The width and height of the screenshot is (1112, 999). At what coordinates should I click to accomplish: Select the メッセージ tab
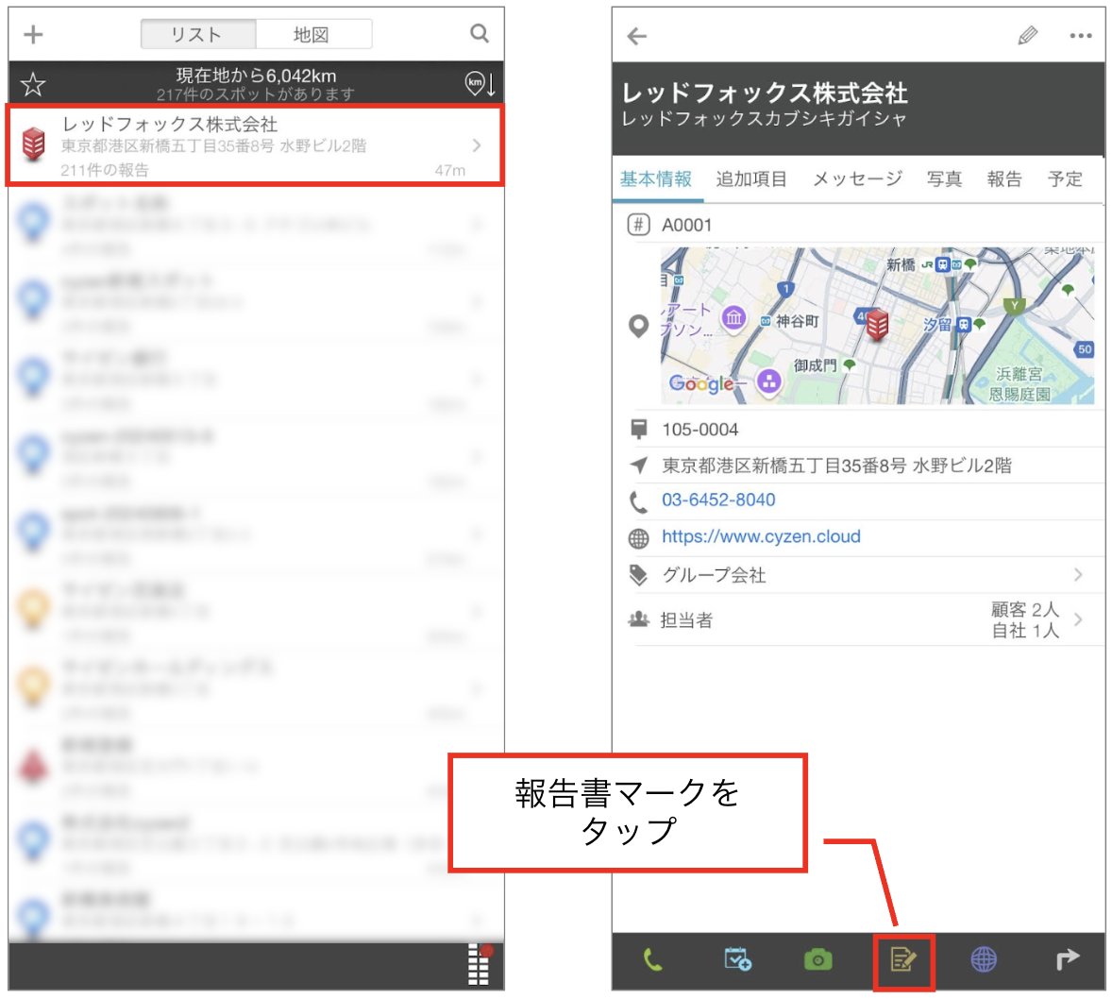point(857,178)
